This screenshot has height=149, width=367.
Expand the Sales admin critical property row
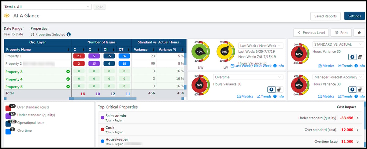click(230, 118)
